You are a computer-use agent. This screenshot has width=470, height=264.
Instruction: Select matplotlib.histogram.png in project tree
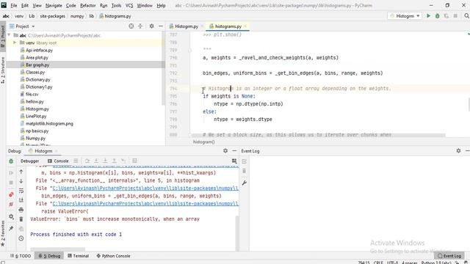pos(49,124)
